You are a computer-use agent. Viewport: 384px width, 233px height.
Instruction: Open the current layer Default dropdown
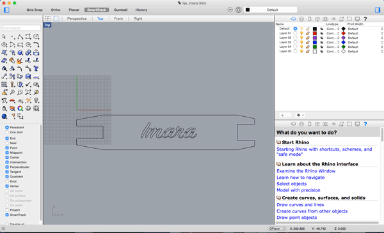pos(271,10)
